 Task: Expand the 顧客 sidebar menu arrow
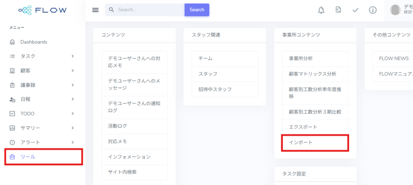[x=73, y=71]
